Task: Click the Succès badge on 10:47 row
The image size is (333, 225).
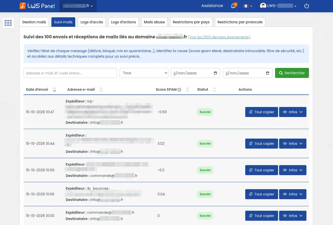Action: pos(205,112)
